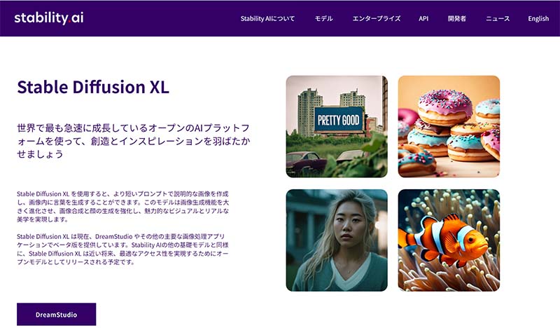Image resolution: width=560 pixels, height=328 pixels.
Task: Open the blonde woman portrait image
Action: click(337, 240)
